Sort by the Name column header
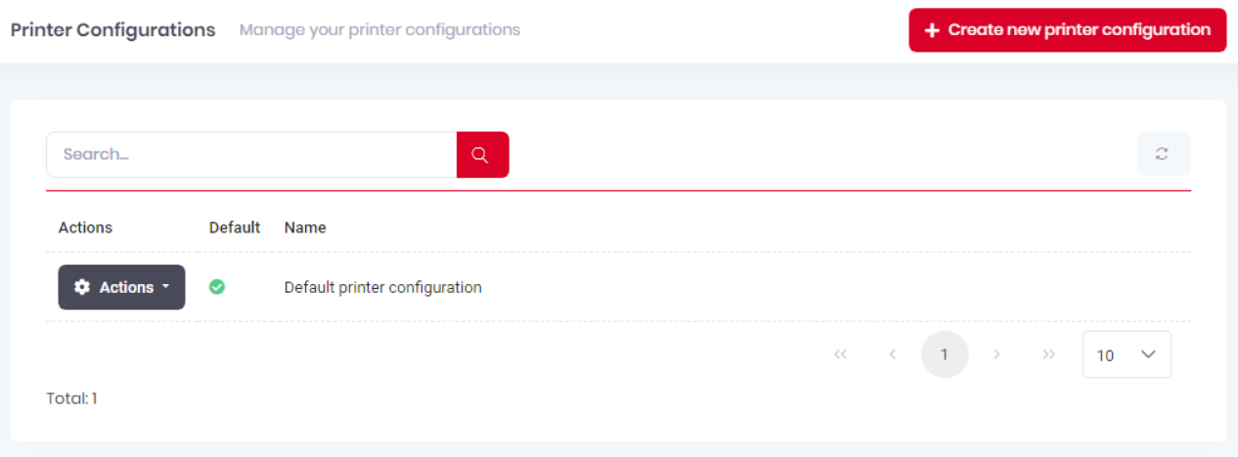Viewport: 1238px width, 457px height. click(x=305, y=228)
